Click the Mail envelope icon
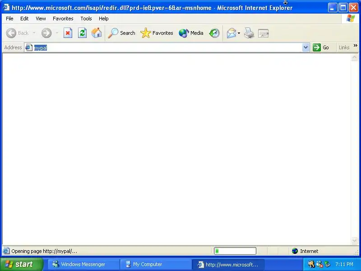 coord(231,33)
